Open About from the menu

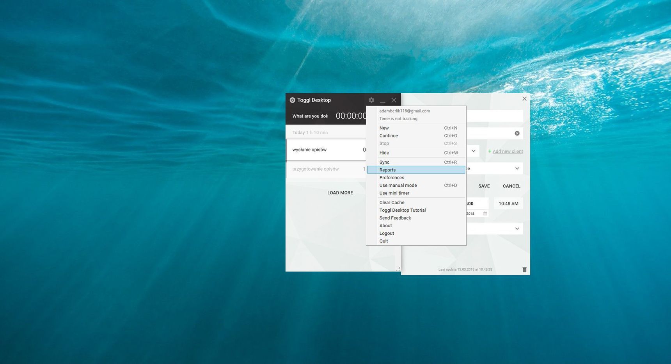[416, 226]
